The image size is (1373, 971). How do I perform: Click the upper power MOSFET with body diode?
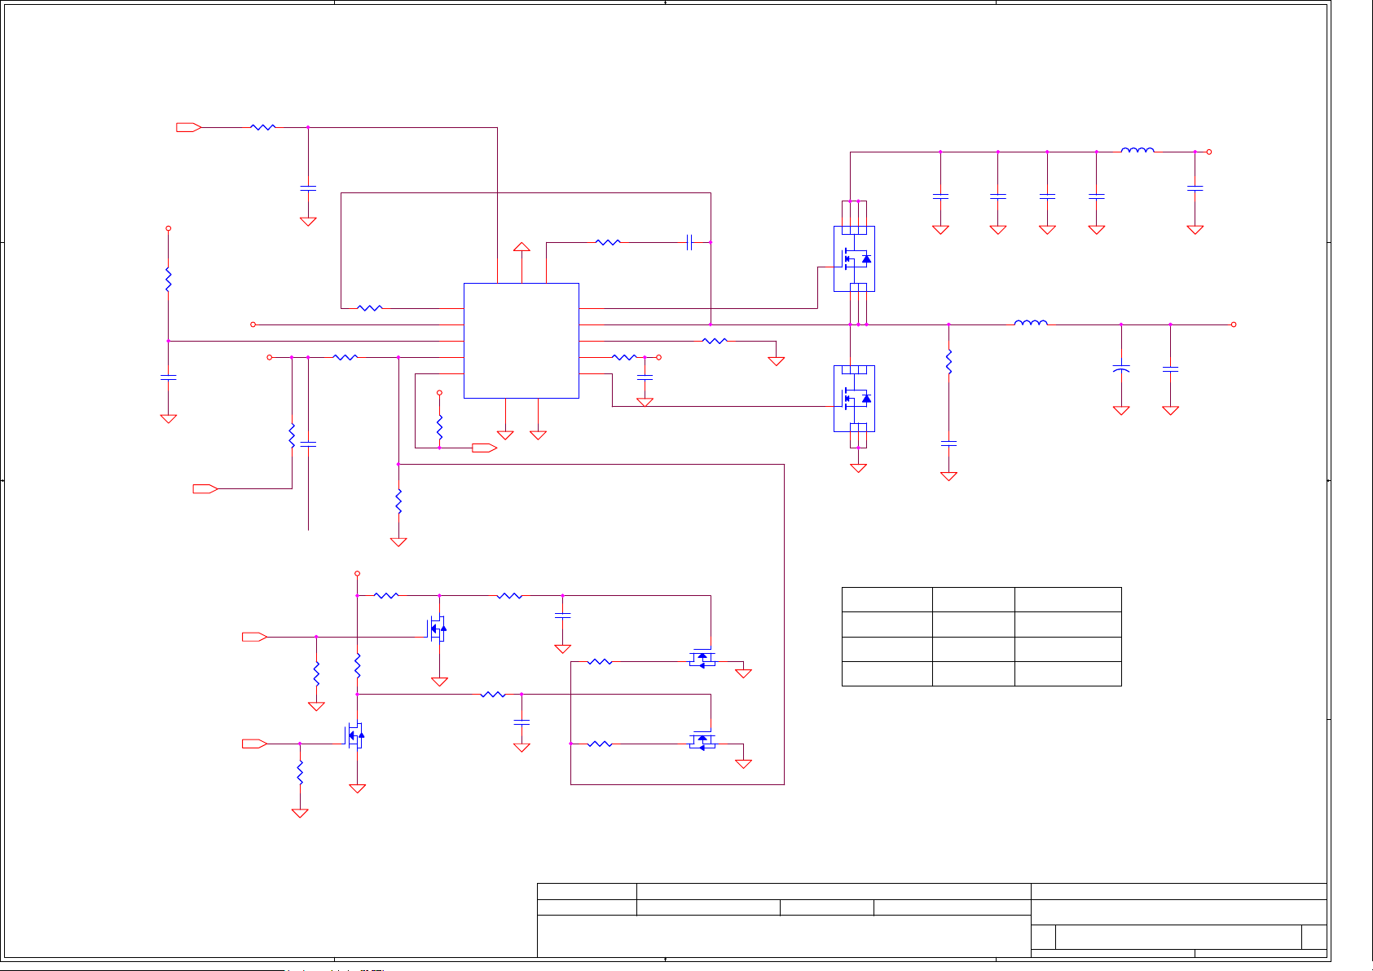[x=854, y=258]
